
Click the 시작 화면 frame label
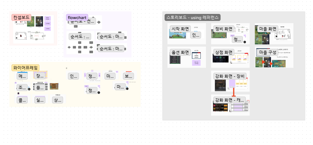tap(180, 29)
